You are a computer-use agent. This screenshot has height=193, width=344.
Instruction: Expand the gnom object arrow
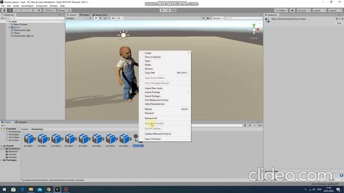(10, 27)
